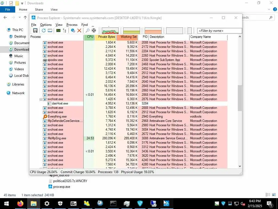Image resolution: width=278 pixels, height=209 pixels.
Task: Click CPU Usage status bar entry
Action: [x=44, y=172]
